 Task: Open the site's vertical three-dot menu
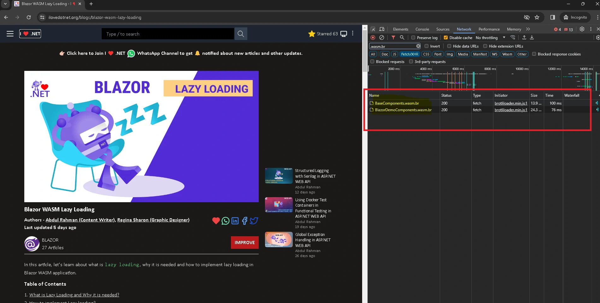(353, 33)
